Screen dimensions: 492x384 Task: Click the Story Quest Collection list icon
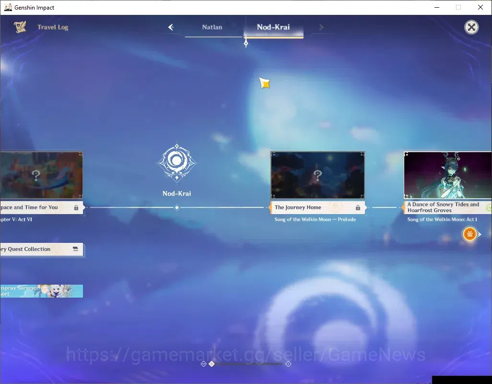click(75, 249)
